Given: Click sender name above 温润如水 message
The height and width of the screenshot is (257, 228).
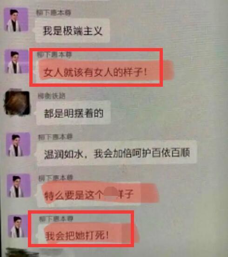Looking at the screenshot, I should (55, 137).
